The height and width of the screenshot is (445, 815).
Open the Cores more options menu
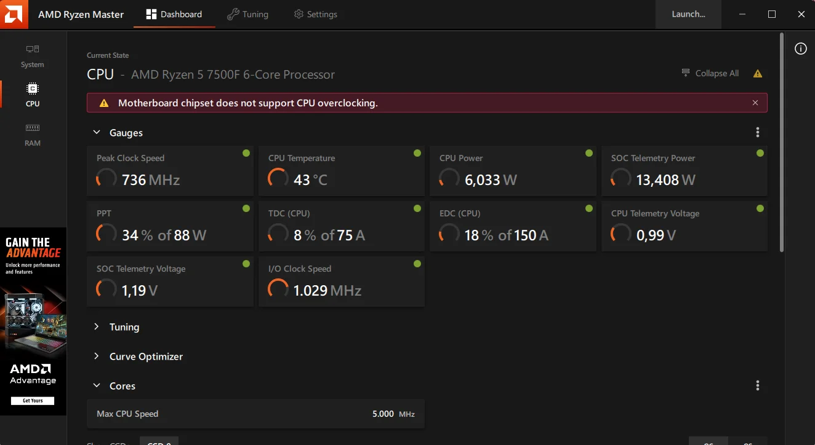[x=758, y=385]
